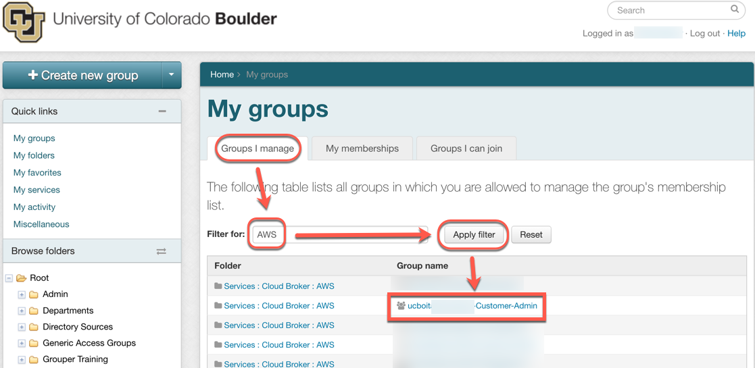Select the Admin folder icon
This screenshot has height=368, width=755.
click(x=33, y=294)
